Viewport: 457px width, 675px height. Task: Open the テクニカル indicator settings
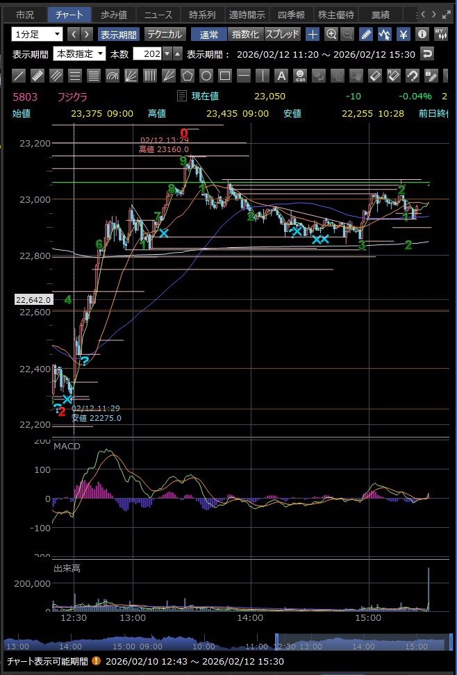(164, 34)
